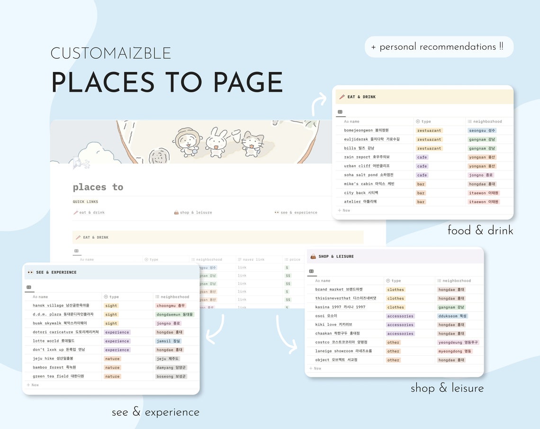The image size is (540, 429).
Task: Select the table view icon below the EAT & DRINK title
Action: pos(340,112)
